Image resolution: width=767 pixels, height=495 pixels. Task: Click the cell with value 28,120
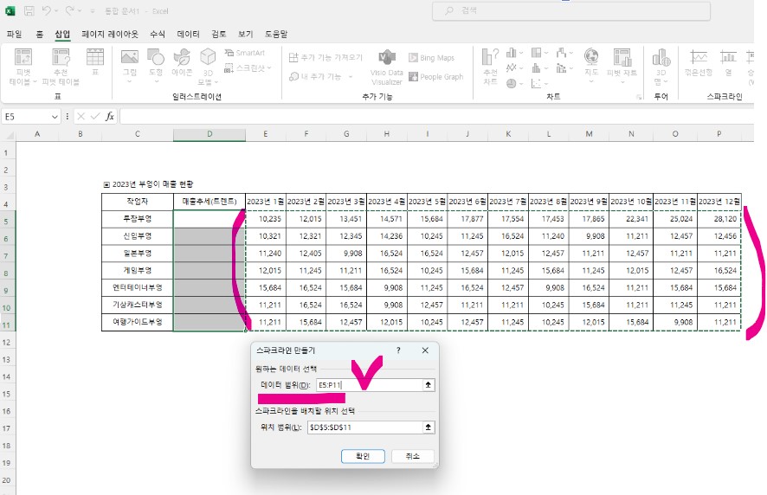[719, 219]
